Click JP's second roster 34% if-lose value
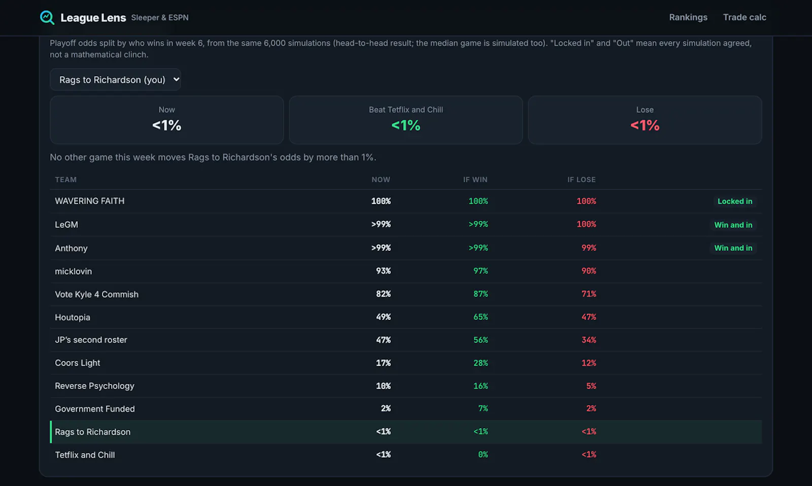 589,340
